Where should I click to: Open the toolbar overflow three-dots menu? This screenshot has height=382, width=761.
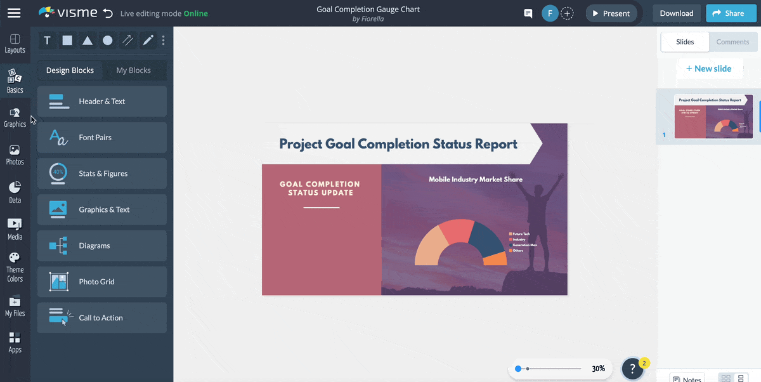coord(163,40)
